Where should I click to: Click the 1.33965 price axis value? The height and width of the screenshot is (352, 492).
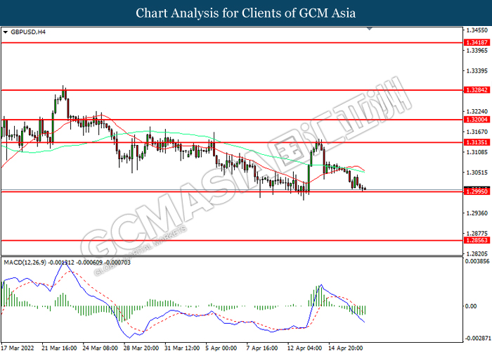(x=477, y=51)
